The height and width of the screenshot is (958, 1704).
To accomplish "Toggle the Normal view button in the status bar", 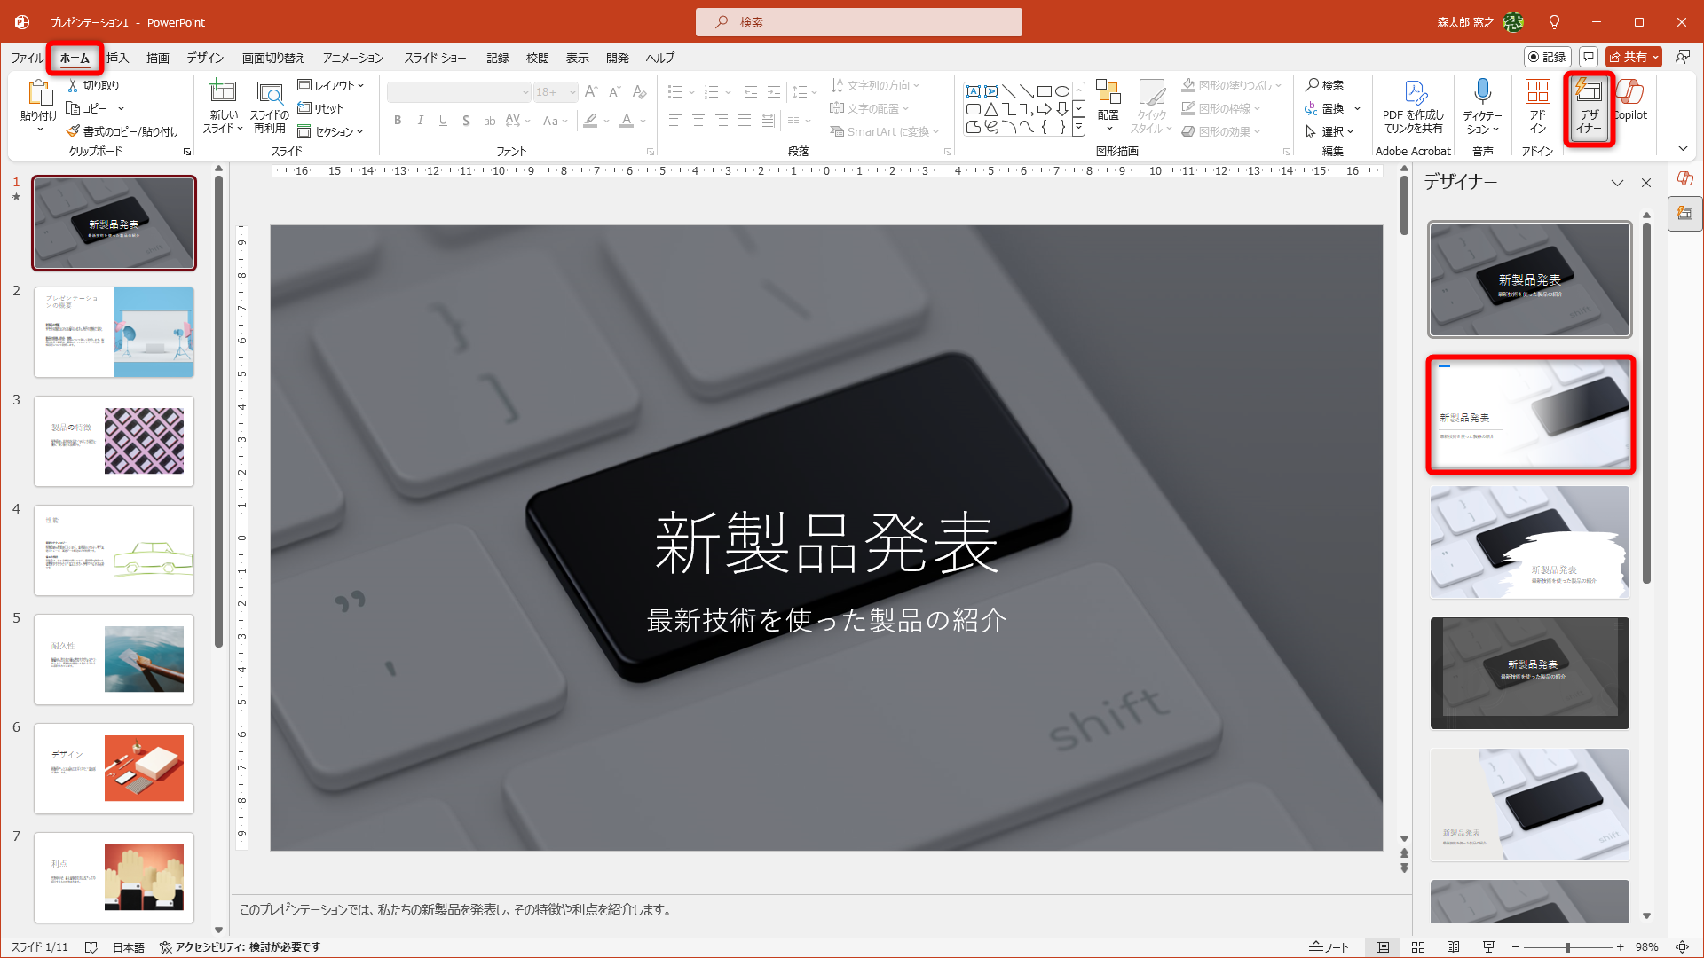I will coord(1383,947).
